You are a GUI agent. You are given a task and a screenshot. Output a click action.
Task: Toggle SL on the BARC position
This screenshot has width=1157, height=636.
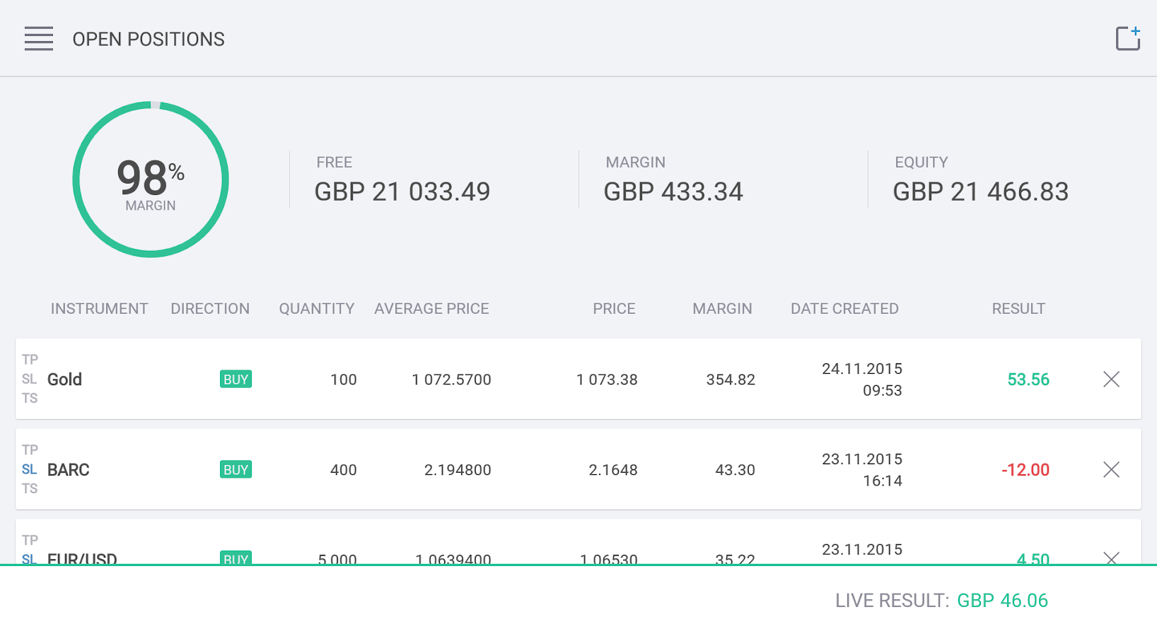29,469
